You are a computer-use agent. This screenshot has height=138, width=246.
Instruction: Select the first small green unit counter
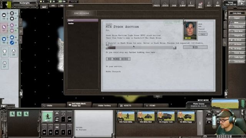click(x=12, y=114)
